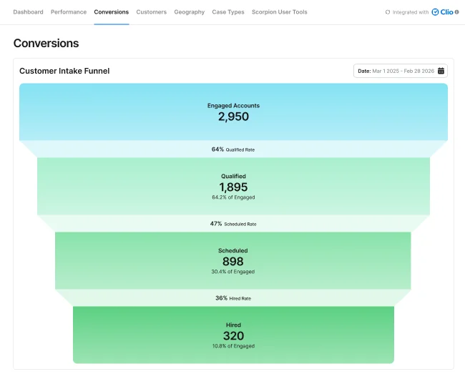The width and height of the screenshot is (465, 374).
Task: Click the 36% Hired Rate connector
Action: (x=233, y=298)
